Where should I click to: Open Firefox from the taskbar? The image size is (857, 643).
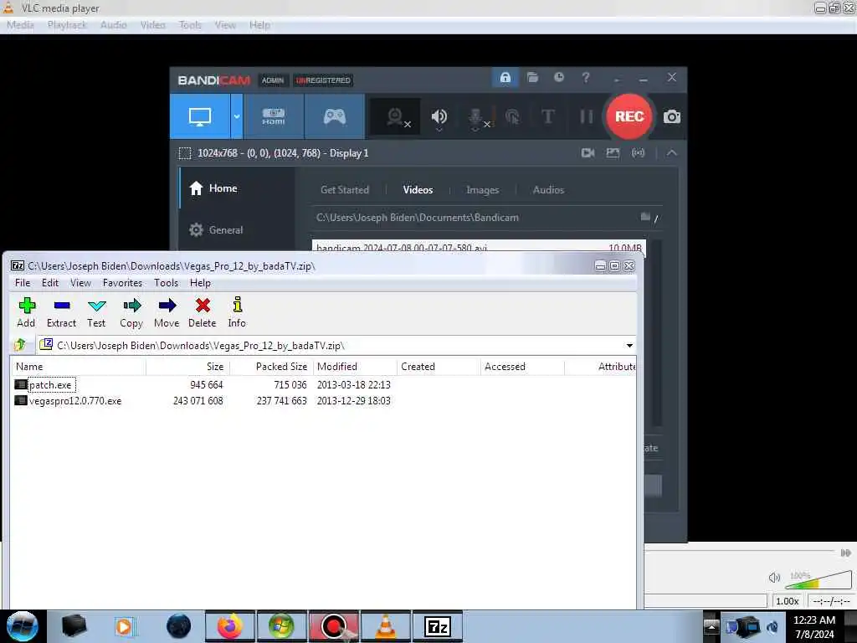click(230, 626)
